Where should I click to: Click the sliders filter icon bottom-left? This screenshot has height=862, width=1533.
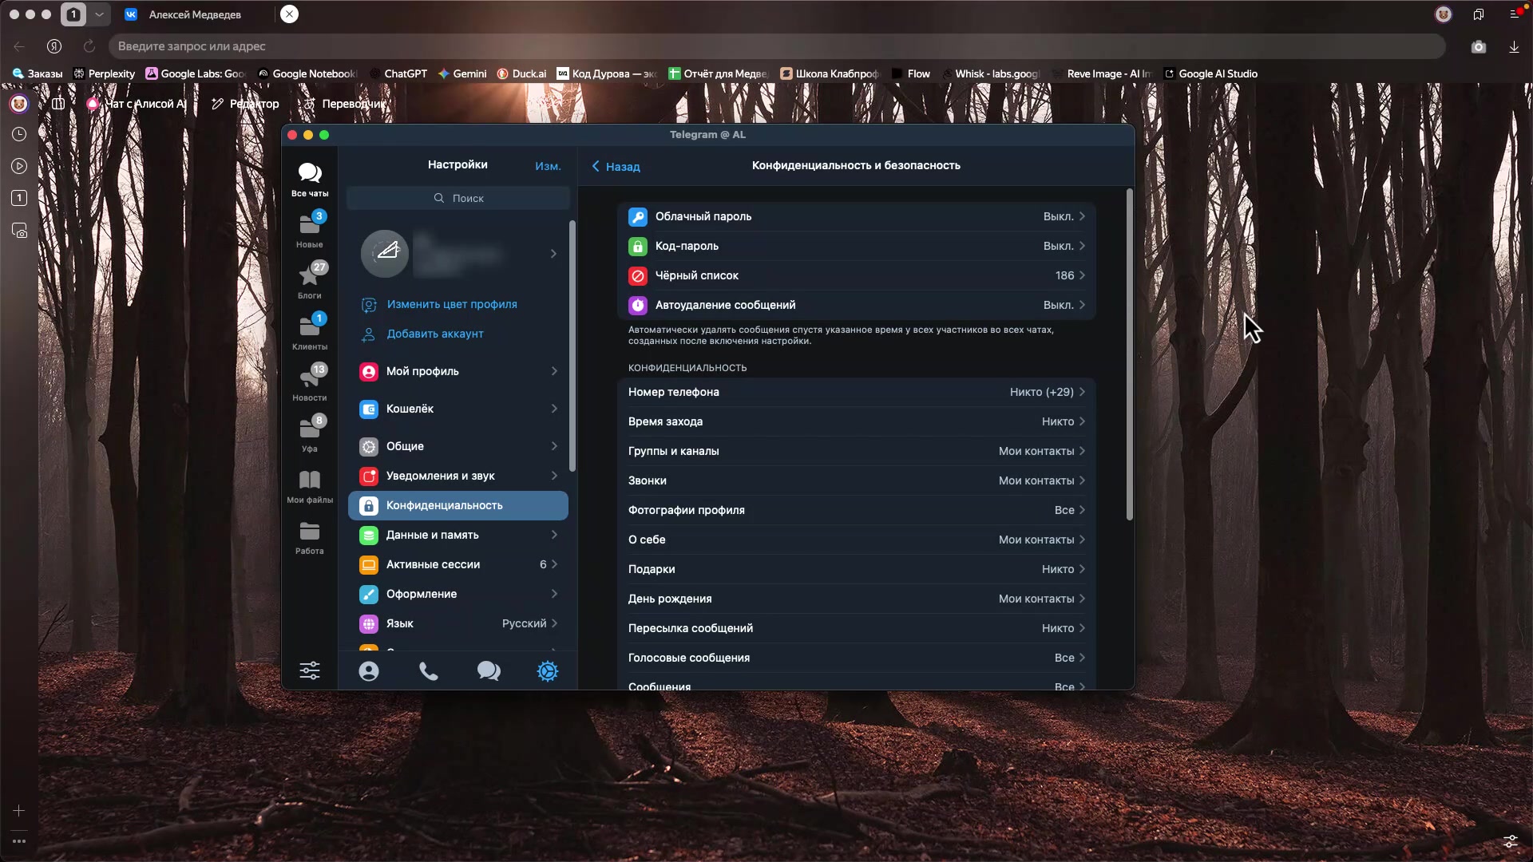[x=310, y=670]
